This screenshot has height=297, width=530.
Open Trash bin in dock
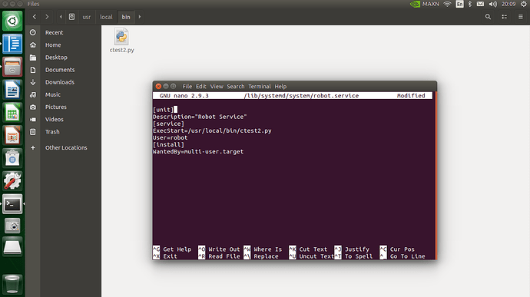(12, 284)
